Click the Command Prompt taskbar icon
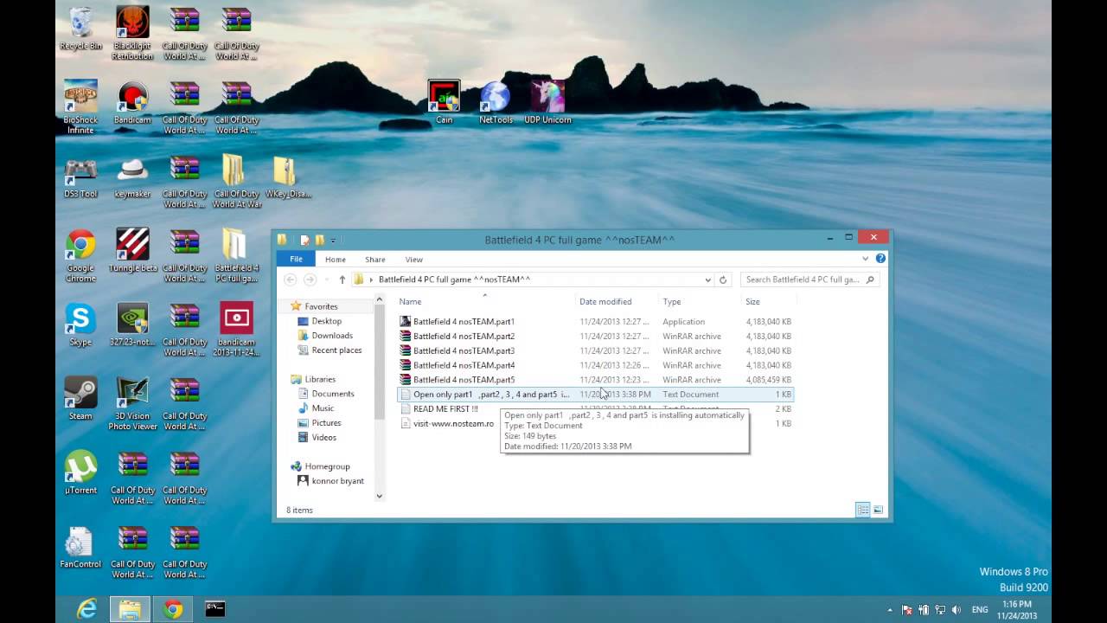1107x623 pixels. click(x=215, y=609)
